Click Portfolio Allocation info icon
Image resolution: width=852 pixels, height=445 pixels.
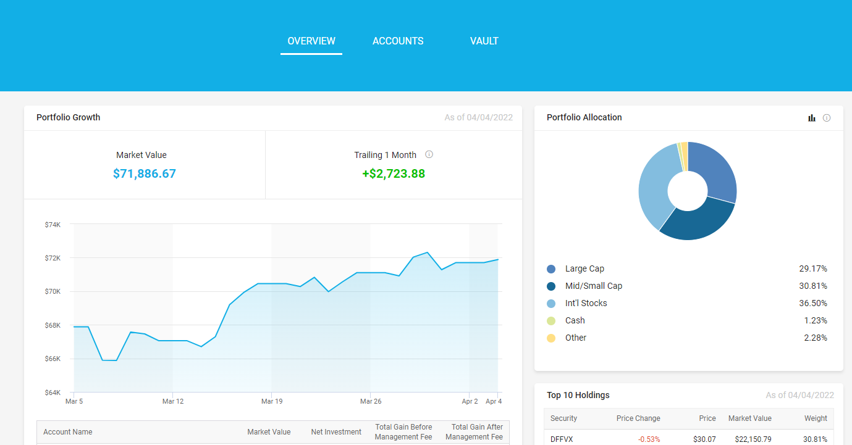tap(827, 118)
